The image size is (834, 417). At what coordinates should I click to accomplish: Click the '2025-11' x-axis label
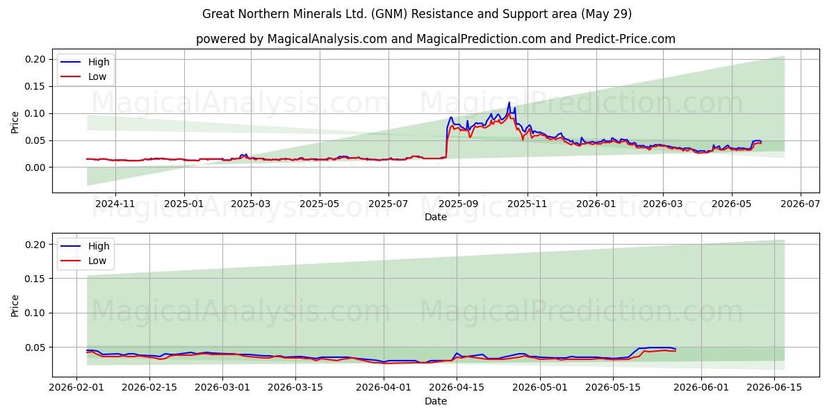pyautogui.click(x=528, y=204)
